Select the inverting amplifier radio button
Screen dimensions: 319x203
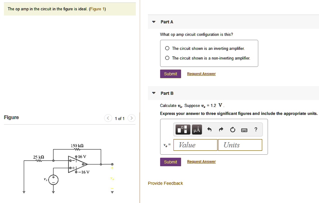167,48
